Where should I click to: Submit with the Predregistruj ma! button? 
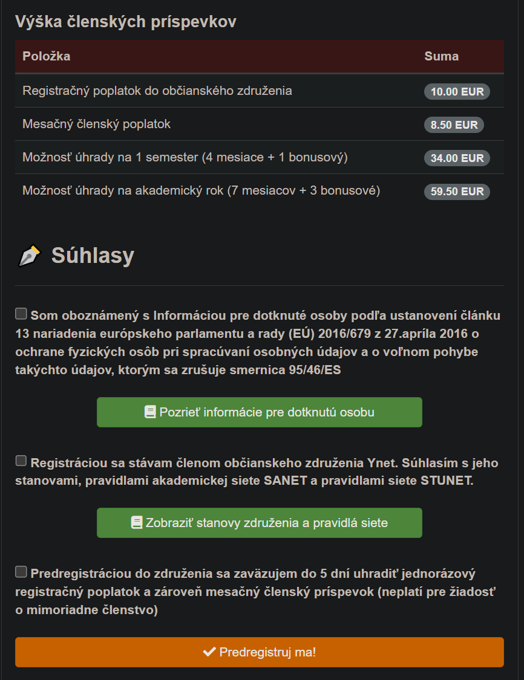pos(260,652)
